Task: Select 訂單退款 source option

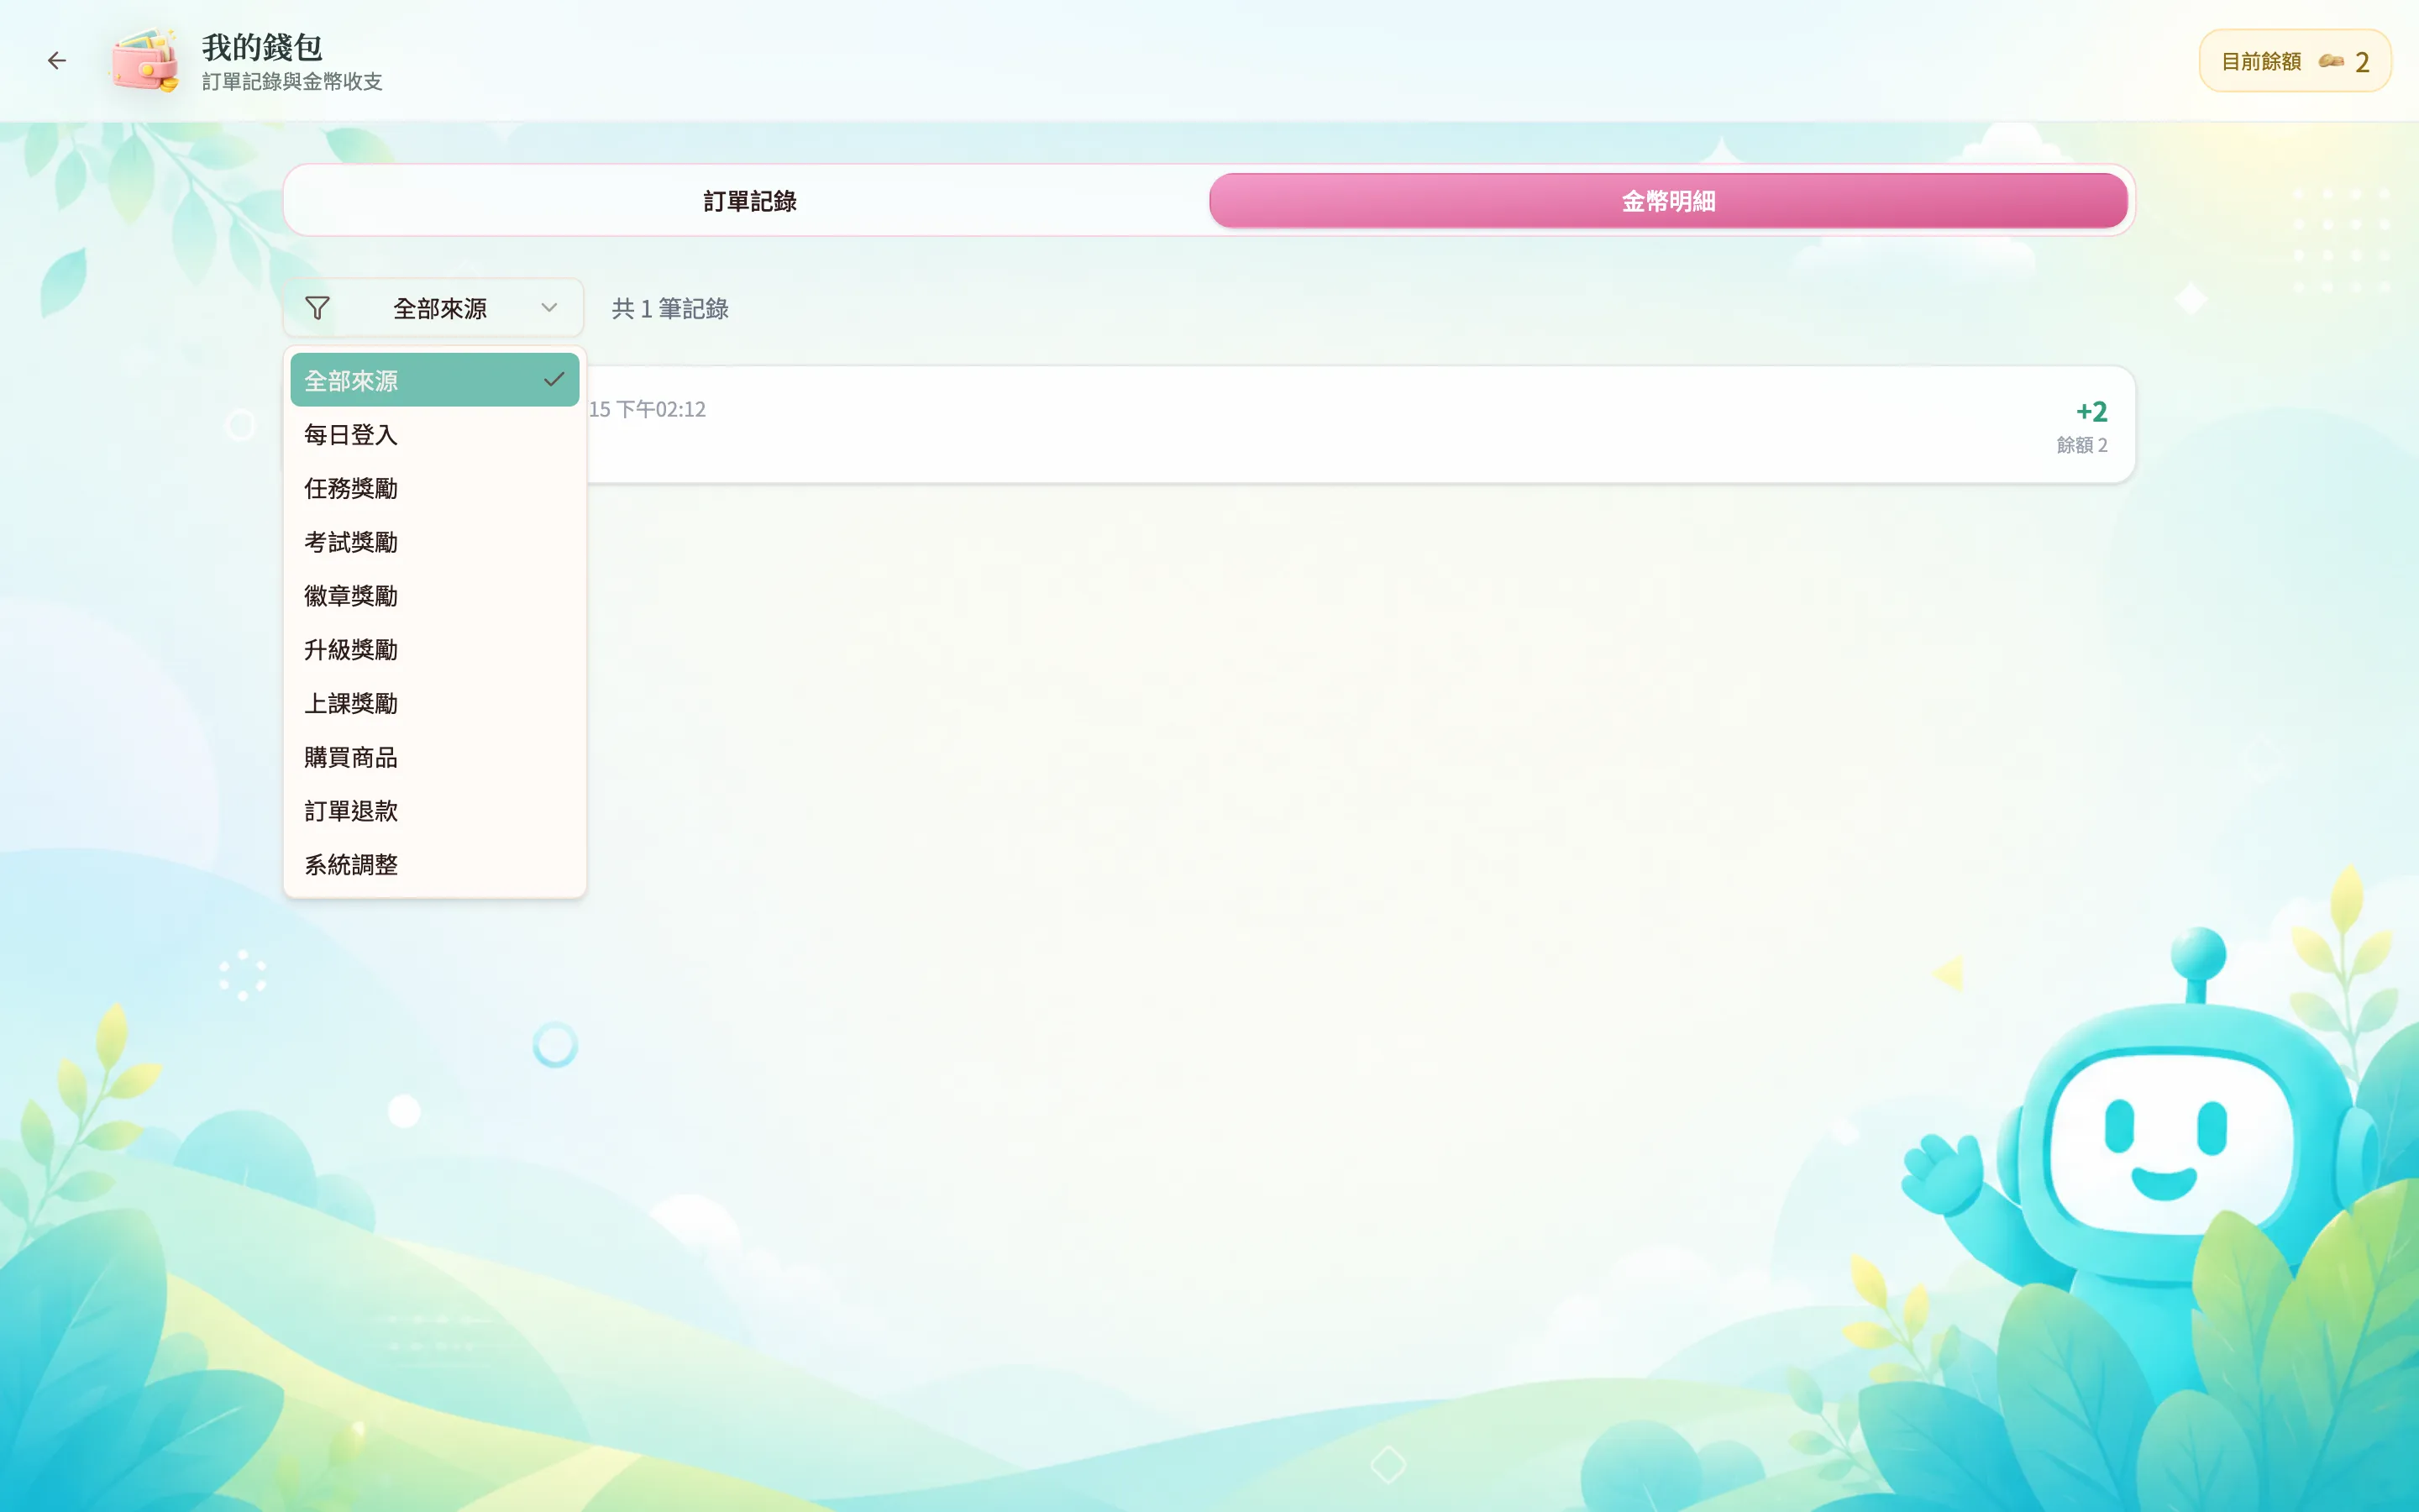Action: tap(435, 811)
